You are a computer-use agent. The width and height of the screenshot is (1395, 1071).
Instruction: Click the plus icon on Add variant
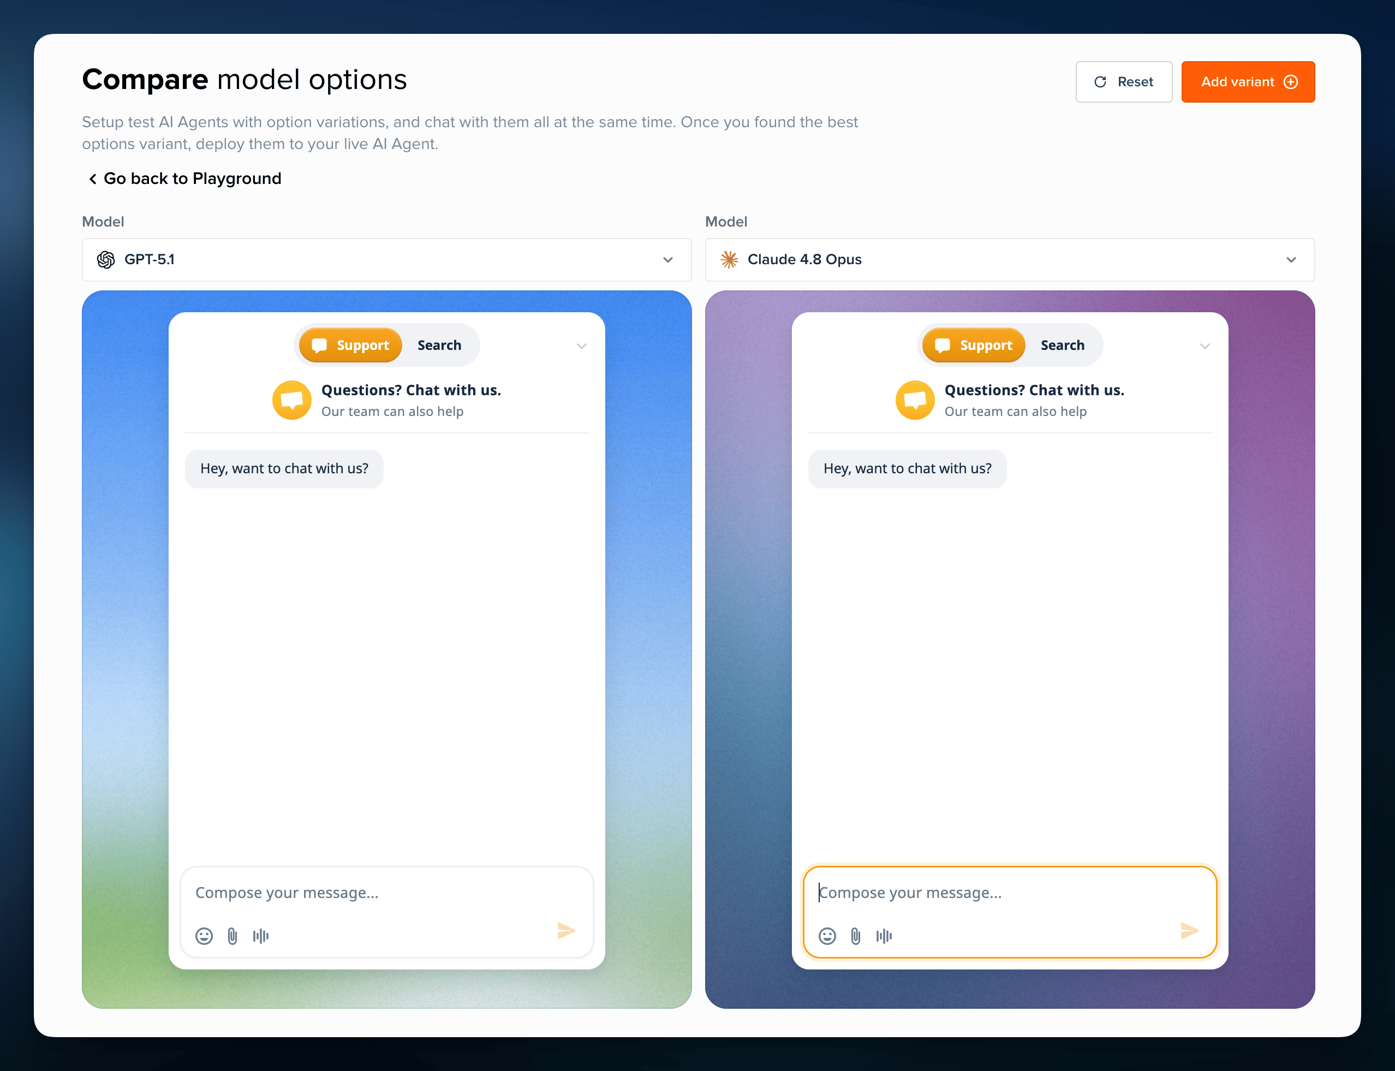click(1291, 81)
